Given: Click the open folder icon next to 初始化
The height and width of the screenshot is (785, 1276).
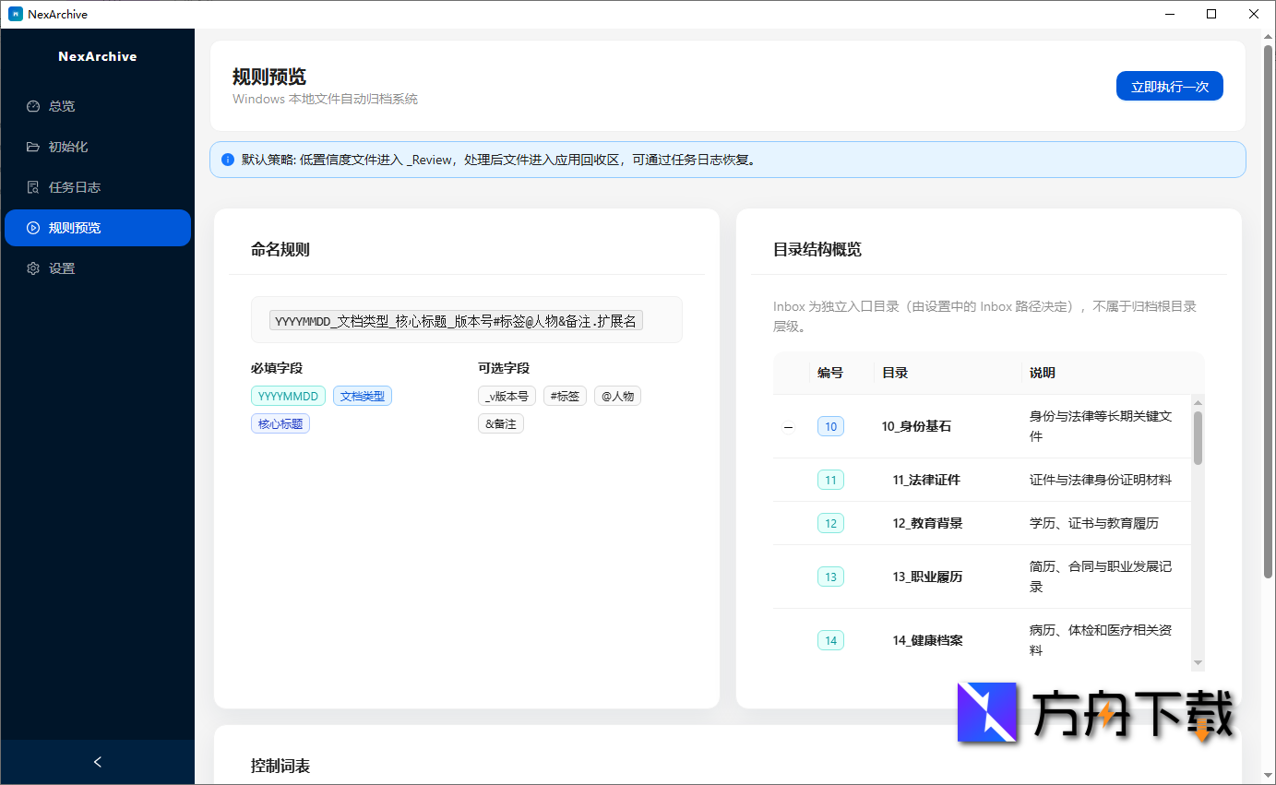Looking at the screenshot, I should tap(33, 146).
